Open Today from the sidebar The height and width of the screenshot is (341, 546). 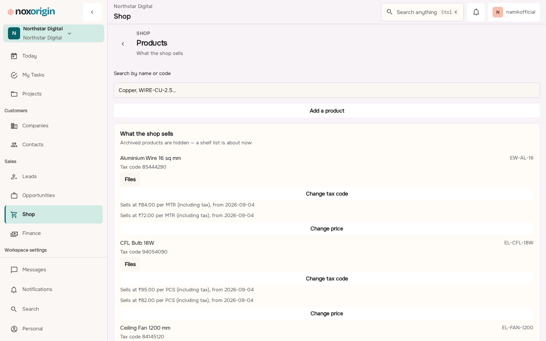(53, 56)
